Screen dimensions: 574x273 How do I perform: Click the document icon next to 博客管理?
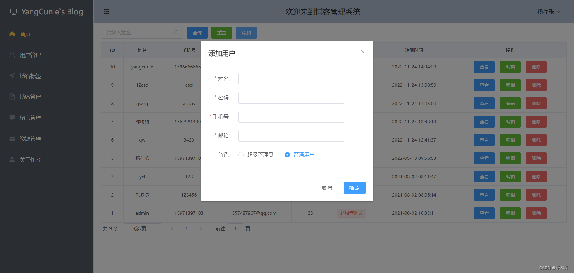(x=12, y=97)
